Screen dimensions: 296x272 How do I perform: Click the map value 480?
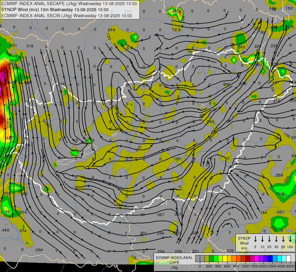[x=5, y=230]
